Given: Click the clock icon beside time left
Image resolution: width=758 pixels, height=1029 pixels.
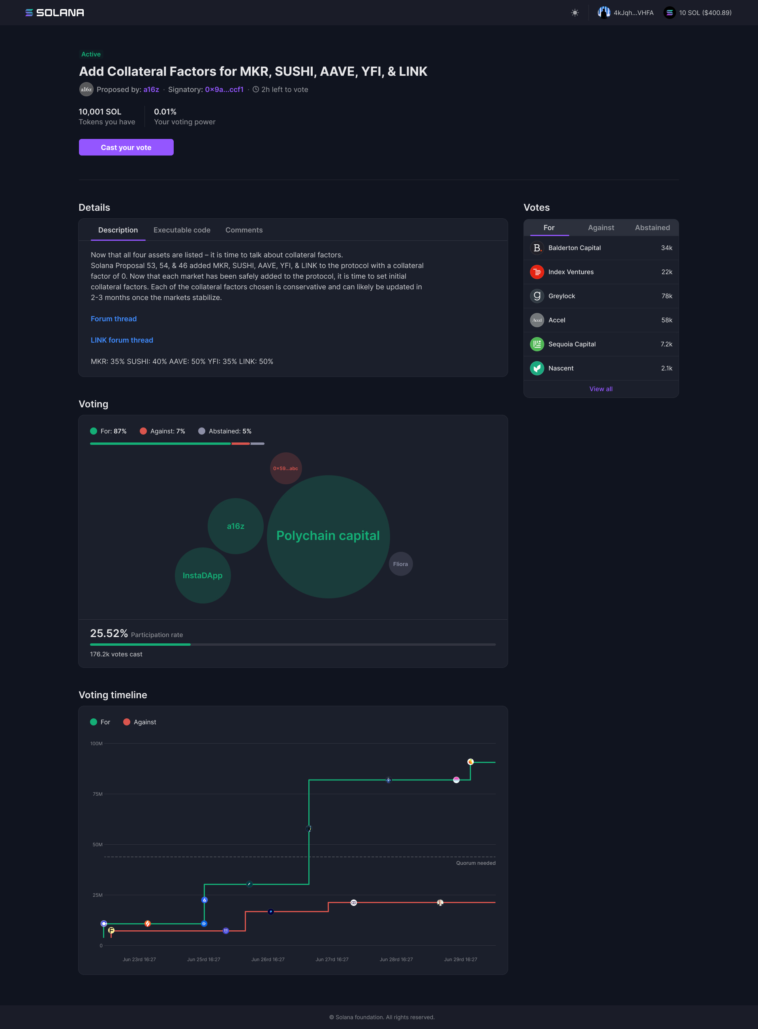Looking at the screenshot, I should click(255, 90).
